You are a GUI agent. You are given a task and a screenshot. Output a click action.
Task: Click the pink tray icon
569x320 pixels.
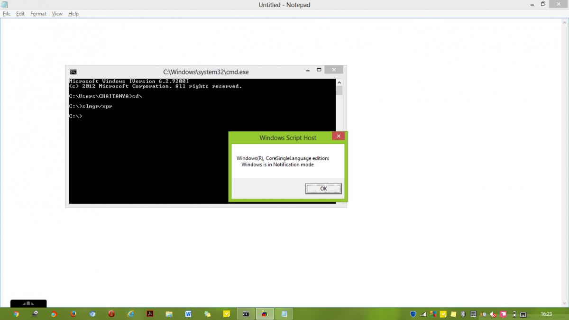pos(503,314)
